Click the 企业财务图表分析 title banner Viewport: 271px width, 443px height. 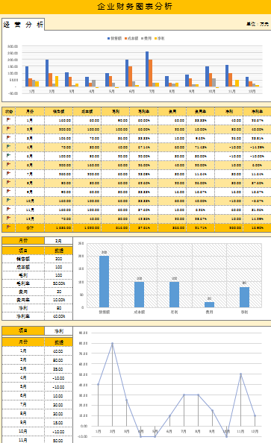click(135, 7)
